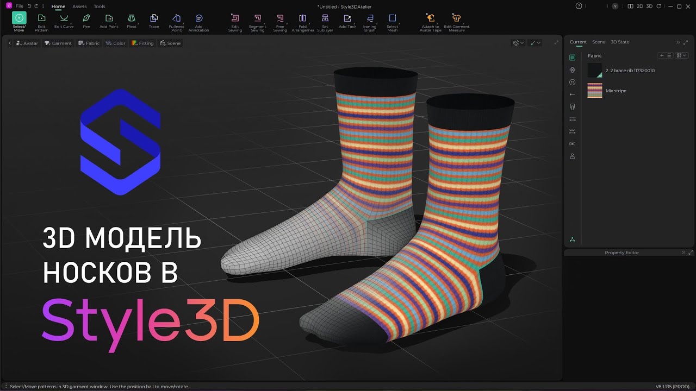This screenshot has height=391, width=696.
Task: Collapse the 3D viewport toolbar arrow
Action: tap(10, 43)
